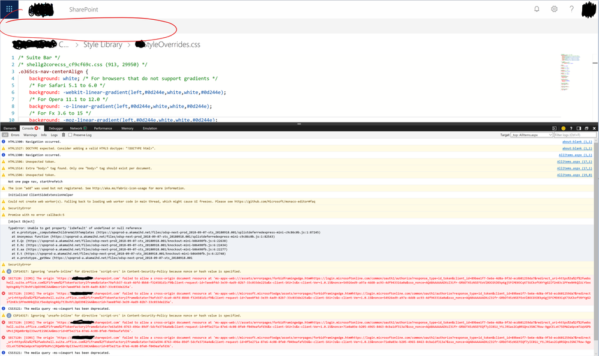Enable the Preserve Log checkbox
599x356 pixels.
click(x=70, y=135)
